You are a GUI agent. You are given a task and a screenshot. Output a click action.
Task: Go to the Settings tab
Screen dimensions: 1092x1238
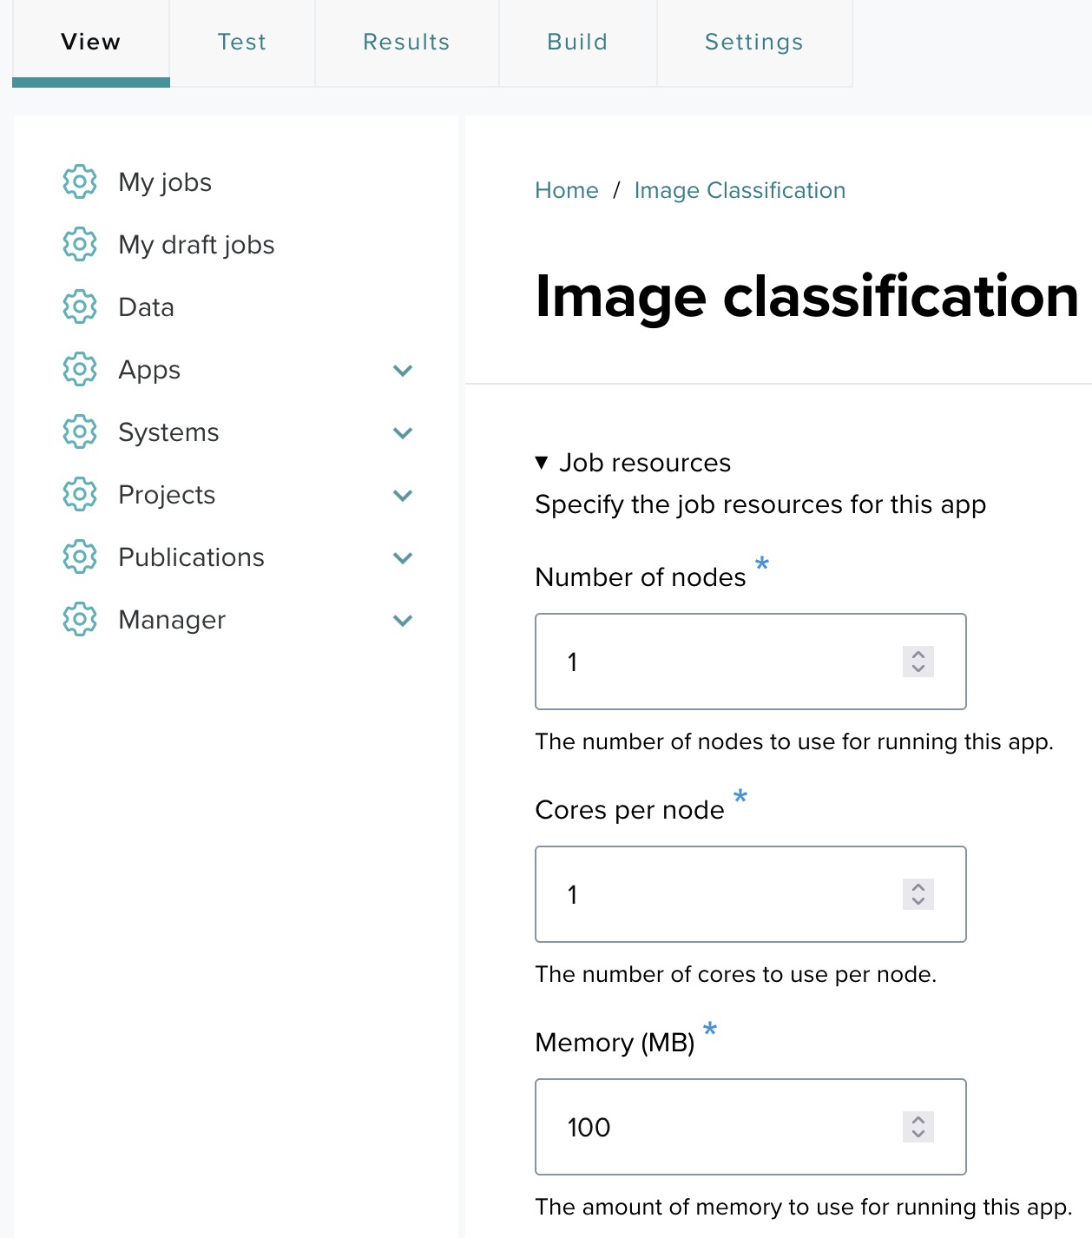pos(753,42)
